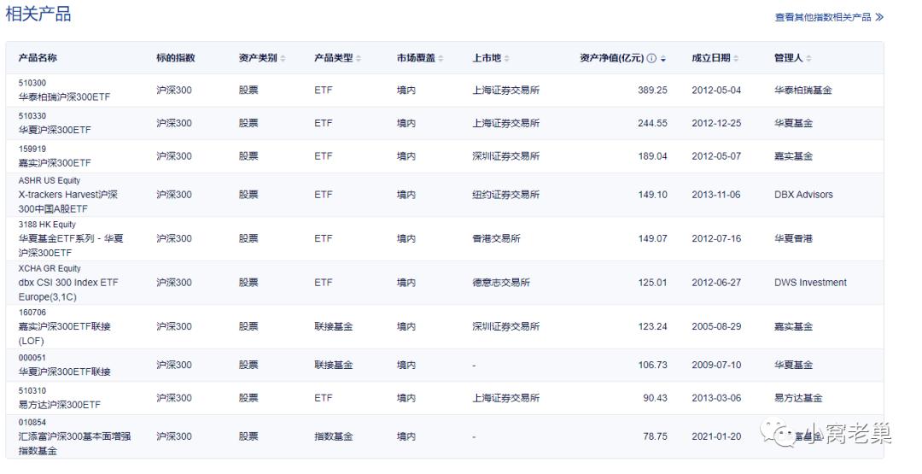Click net asset value 244.55
The width and height of the screenshot is (922, 474).
(653, 124)
